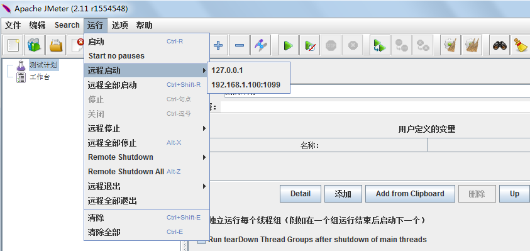Click the 添加 button
This screenshot has height=251, width=530.
[343, 194]
